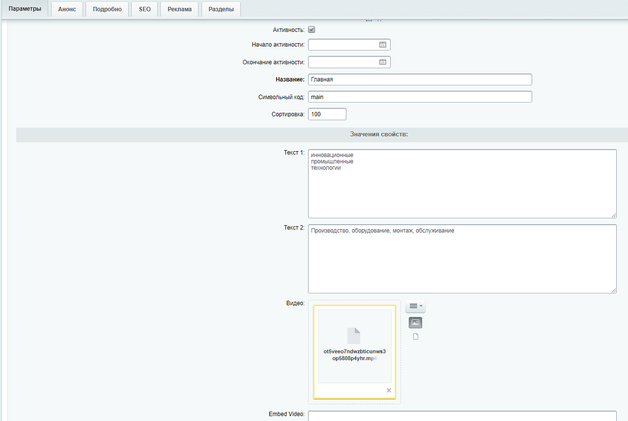The height and width of the screenshot is (421, 628).
Task: Click the Сортировка field with value 100
Action: coord(327,114)
